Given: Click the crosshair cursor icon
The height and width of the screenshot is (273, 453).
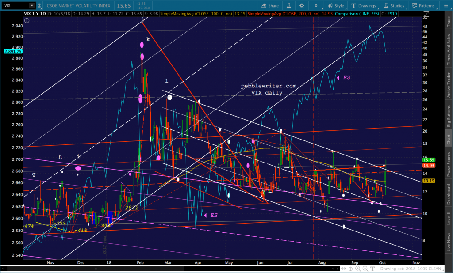Looking at the screenshot, I should click(x=351, y=269).
